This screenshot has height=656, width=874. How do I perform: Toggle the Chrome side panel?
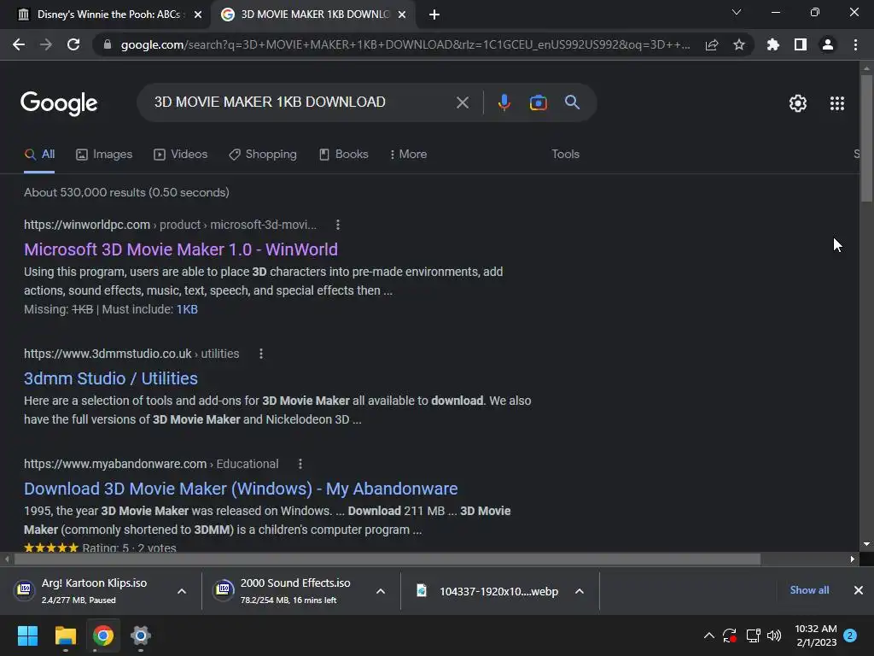pos(801,44)
